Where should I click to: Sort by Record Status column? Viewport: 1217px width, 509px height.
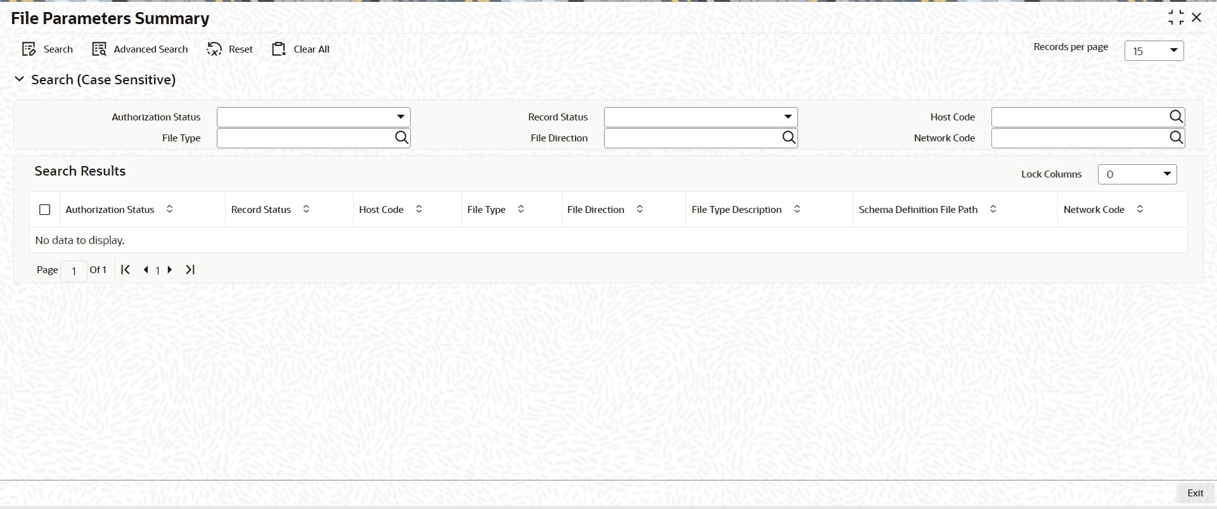click(x=306, y=209)
